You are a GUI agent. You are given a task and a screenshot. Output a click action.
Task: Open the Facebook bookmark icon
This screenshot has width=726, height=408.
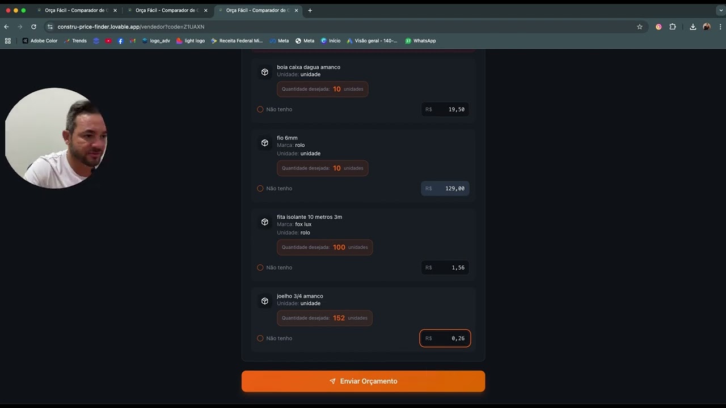coord(120,41)
